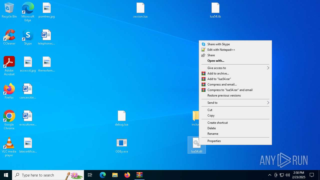
Task: Select the CCleaner desktop shortcut
Action: 9,37
